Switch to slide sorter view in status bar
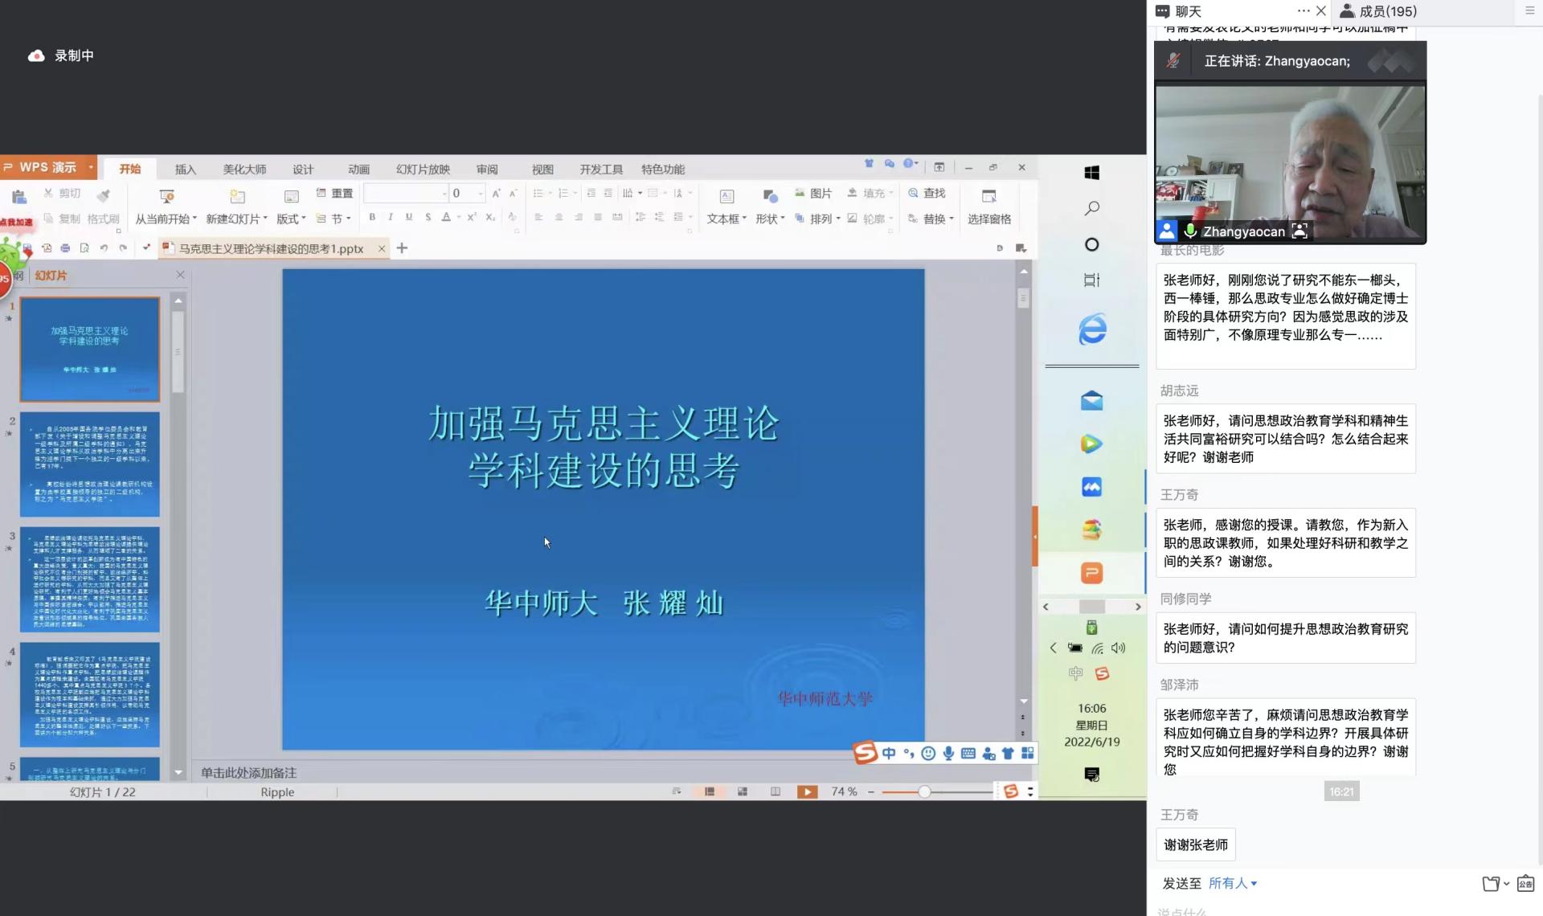This screenshot has width=1543, height=916. pyautogui.click(x=743, y=792)
